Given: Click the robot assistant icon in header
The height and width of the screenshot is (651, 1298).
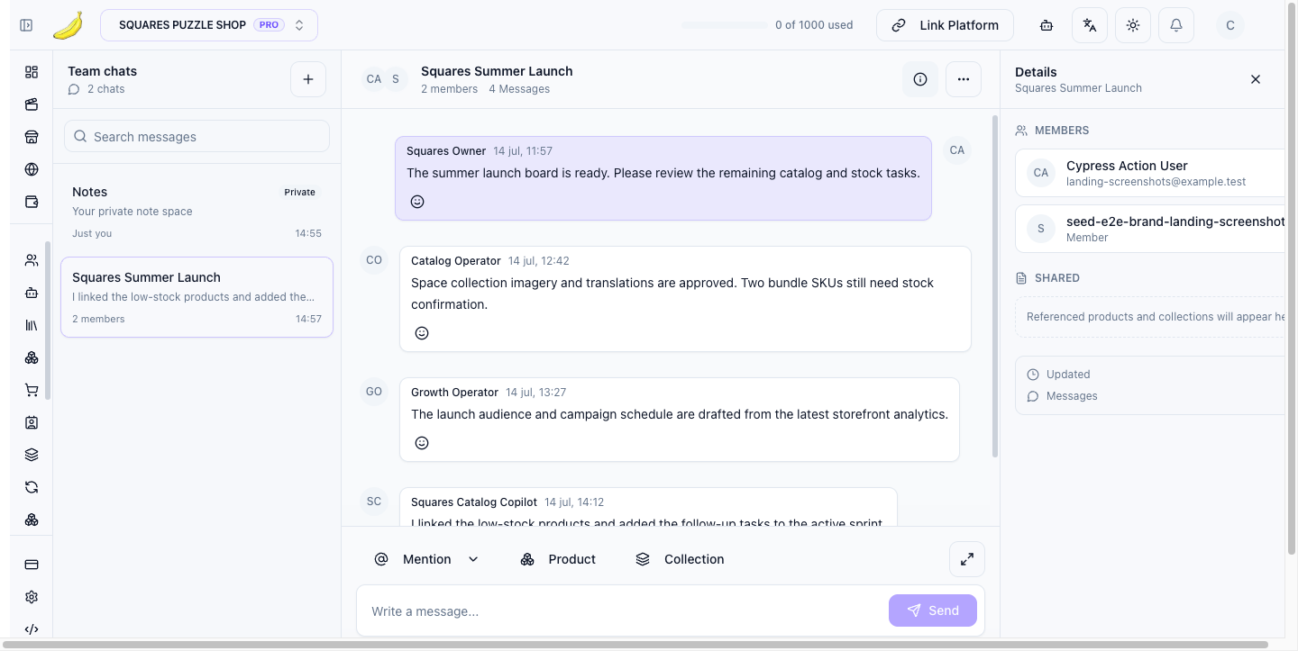Looking at the screenshot, I should [1047, 25].
